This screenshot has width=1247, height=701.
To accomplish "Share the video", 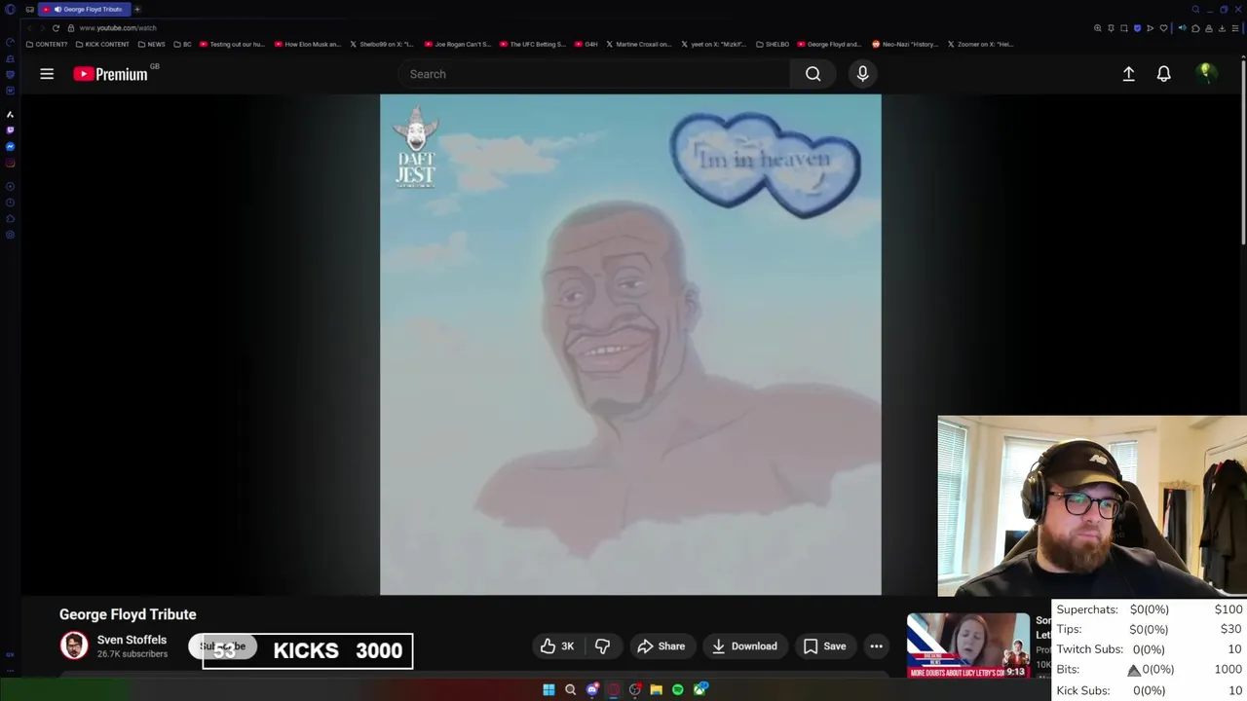I will click(661, 646).
